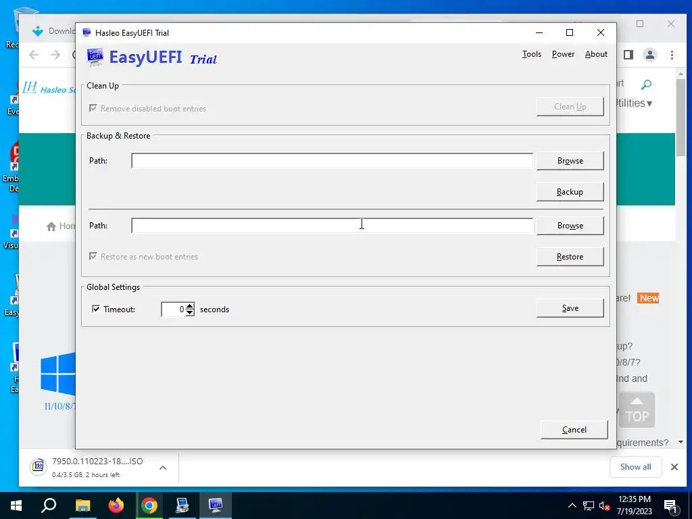Viewport: 692px width, 519px height.
Task: Open Chrome side panel icon
Action: [628, 55]
